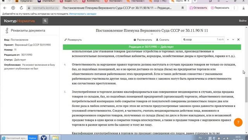
Task: Click the page vertical scrollbar thumb
Action: point(246,90)
